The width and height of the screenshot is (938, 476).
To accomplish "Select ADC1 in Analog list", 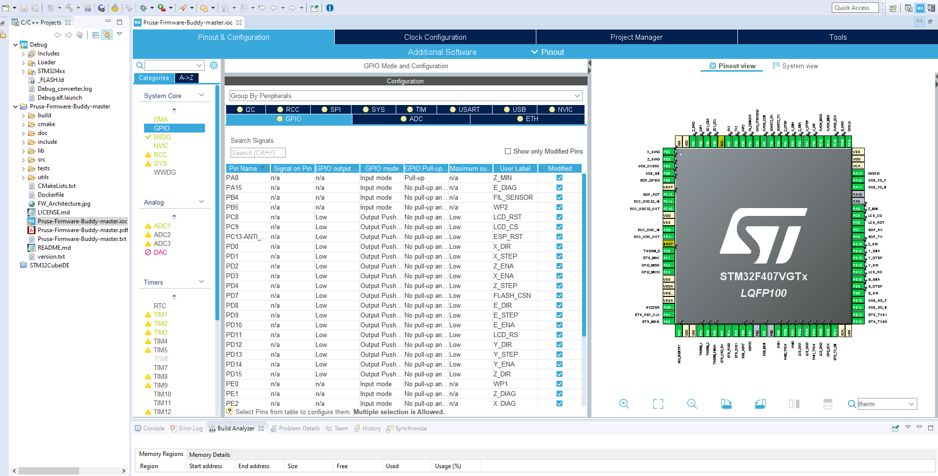I will 162,226.
